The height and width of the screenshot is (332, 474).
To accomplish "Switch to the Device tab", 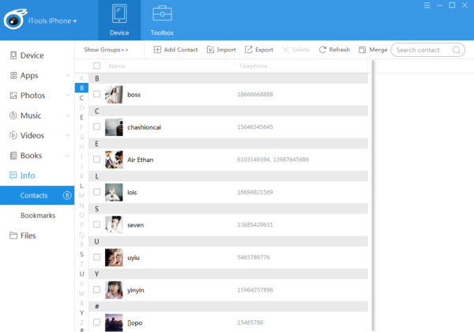I will pos(119,21).
